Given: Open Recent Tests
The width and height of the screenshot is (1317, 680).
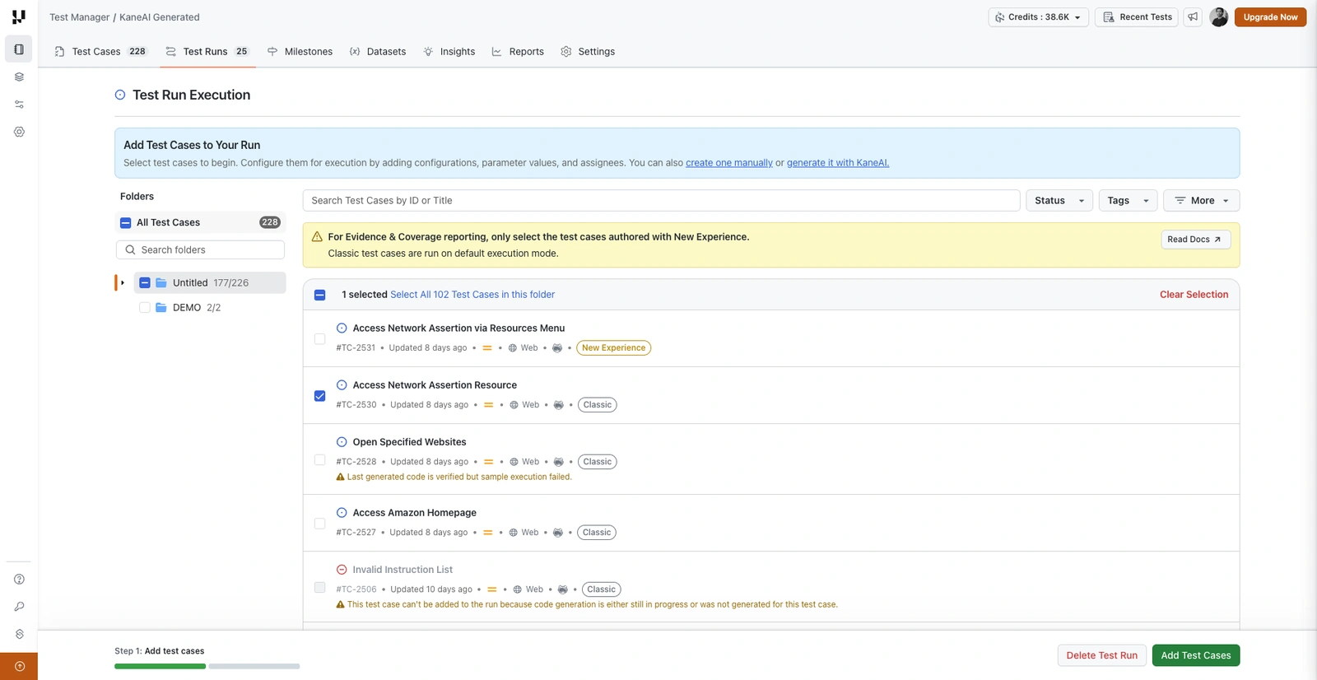Looking at the screenshot, I should [x=1137, y=16].
